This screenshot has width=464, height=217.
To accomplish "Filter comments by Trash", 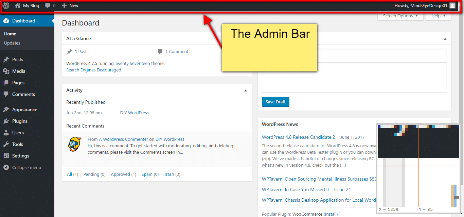I will pos(169,174).
